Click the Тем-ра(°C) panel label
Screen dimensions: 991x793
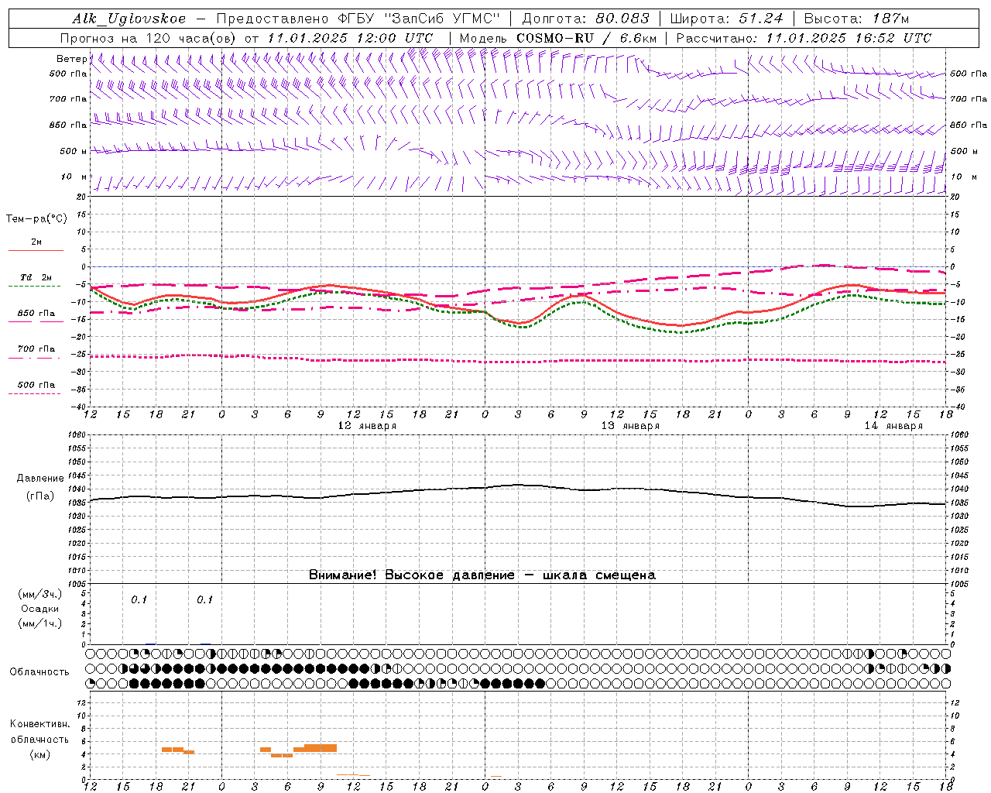point(36,219)
